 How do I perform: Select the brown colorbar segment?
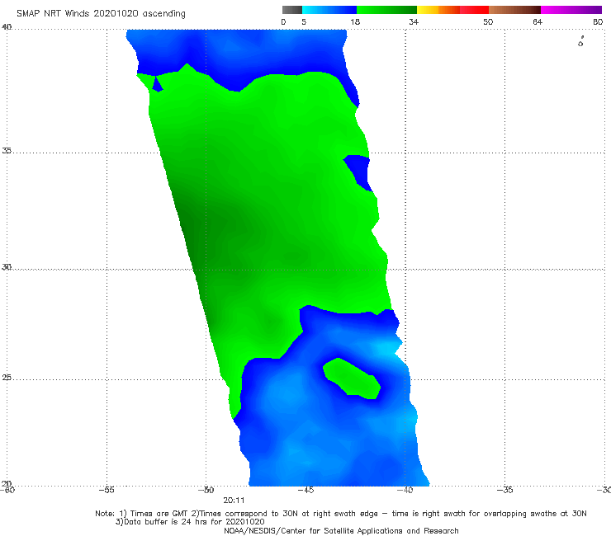pyautogui.click(x=514, y=10)
